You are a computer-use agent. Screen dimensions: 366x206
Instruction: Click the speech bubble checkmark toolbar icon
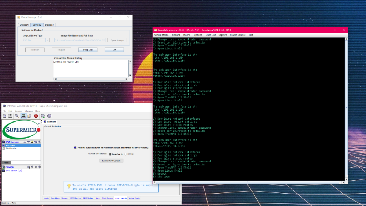coord(42,116)
